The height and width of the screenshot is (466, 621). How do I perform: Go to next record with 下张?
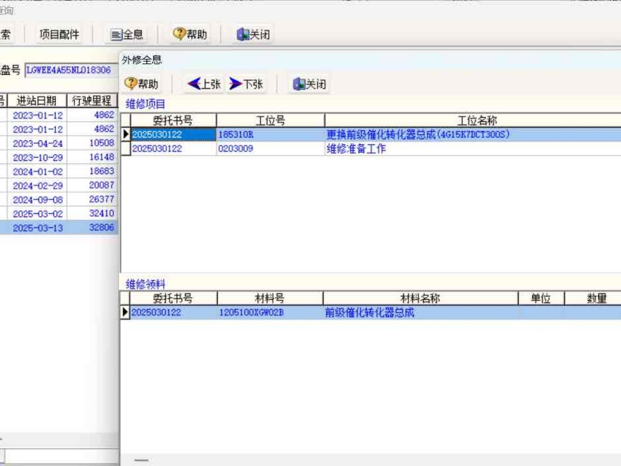click(x=246, y=84)
